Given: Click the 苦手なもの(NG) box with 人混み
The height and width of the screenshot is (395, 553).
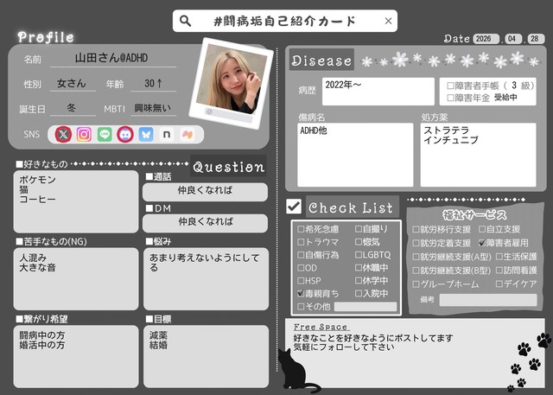Looking at the screenshot, I should point(76,279).
